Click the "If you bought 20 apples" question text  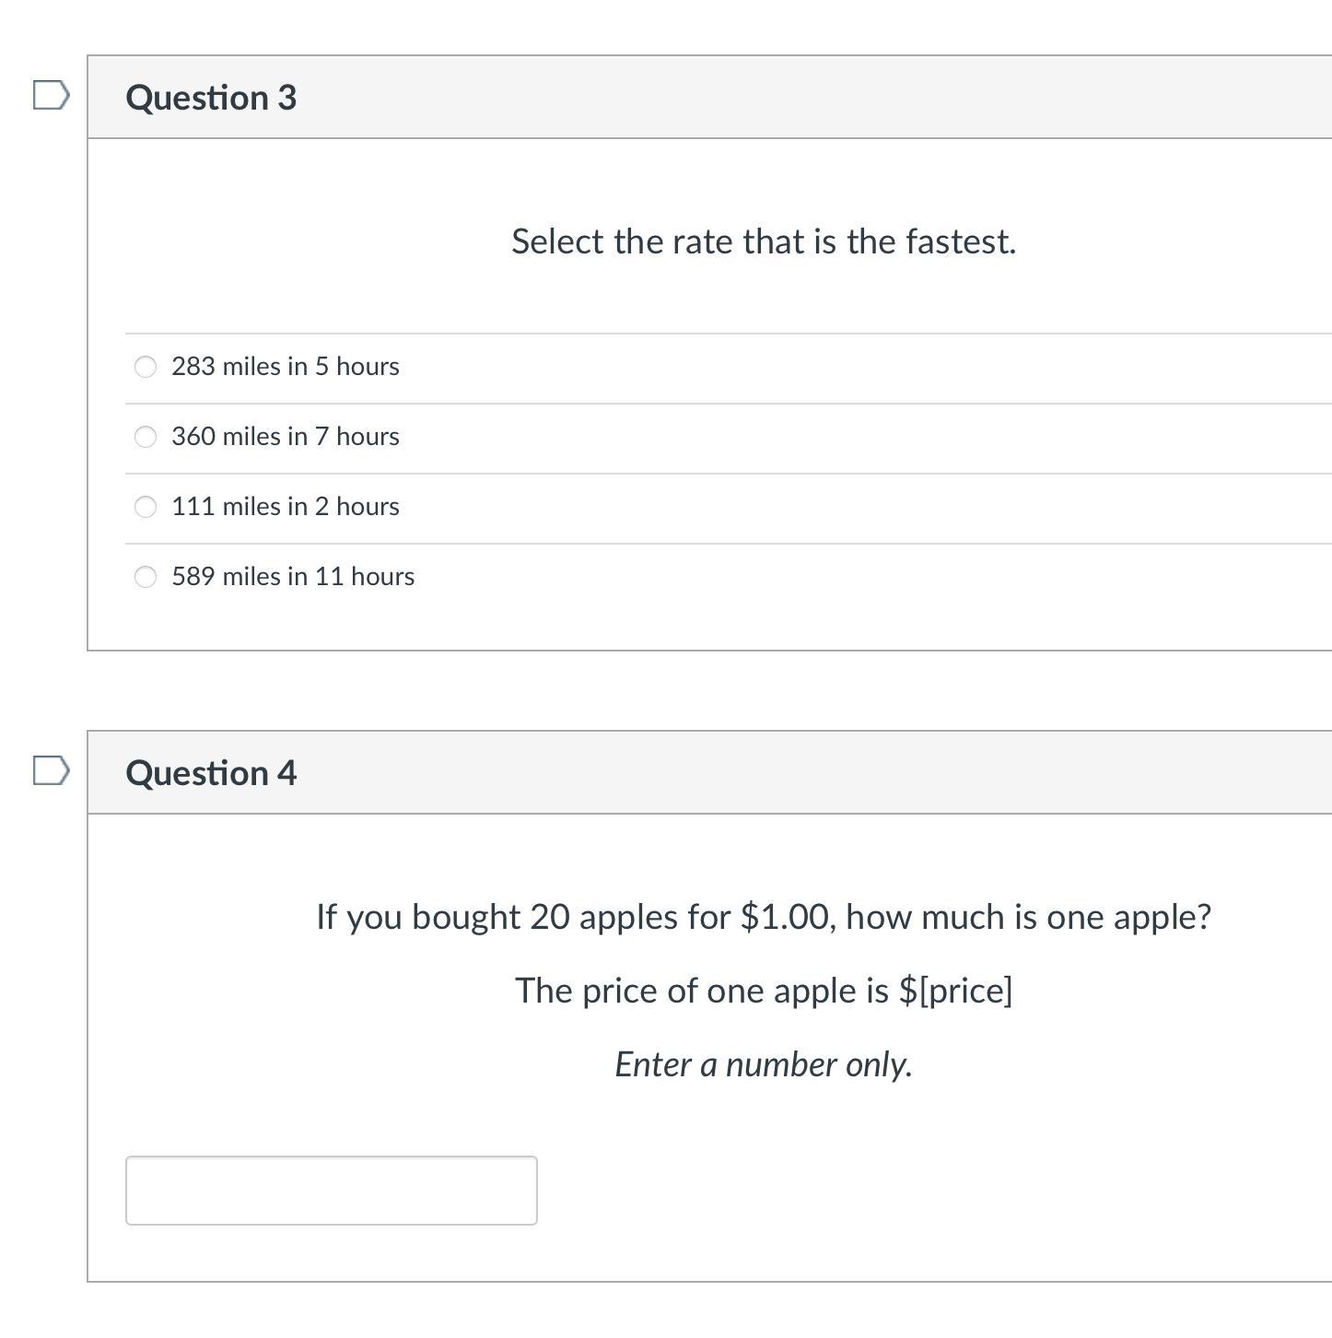[x=763, y=917]
